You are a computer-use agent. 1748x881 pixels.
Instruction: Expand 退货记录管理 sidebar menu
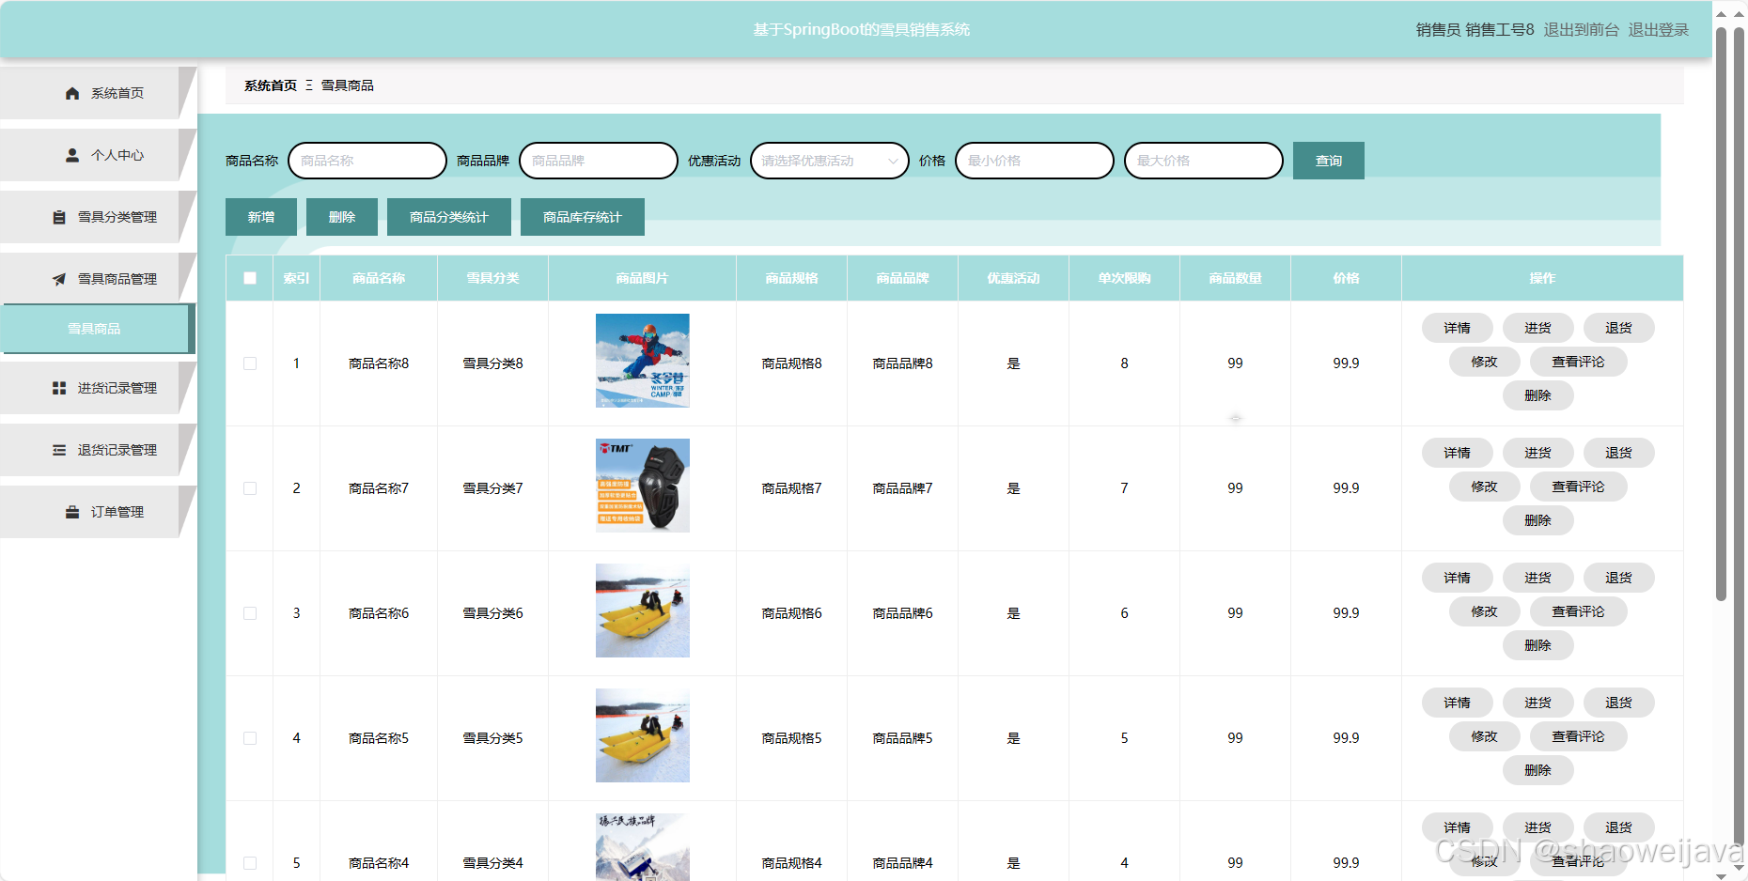[98, 450]
